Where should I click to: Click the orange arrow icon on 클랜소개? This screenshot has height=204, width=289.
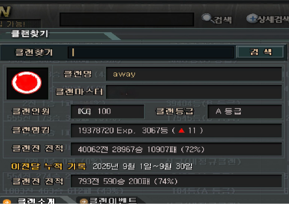coord(7,202)
